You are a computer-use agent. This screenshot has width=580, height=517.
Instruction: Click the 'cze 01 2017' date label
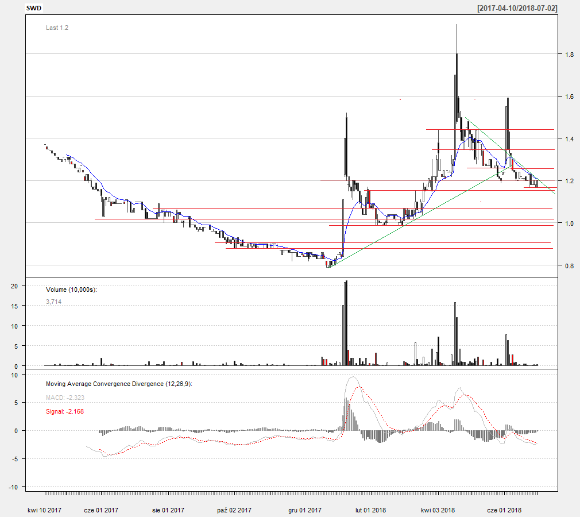coord(101,510)
